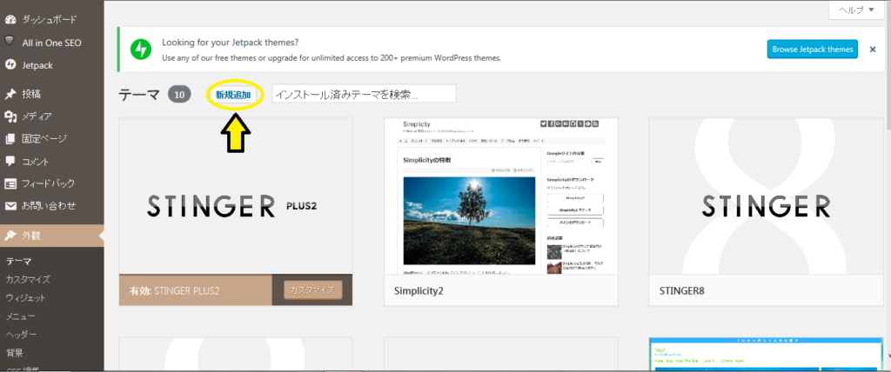The height and width of the screenshot is (372, 891).
Task: Select the STINGER8 theme thumbnail
Action: [766, 198]
